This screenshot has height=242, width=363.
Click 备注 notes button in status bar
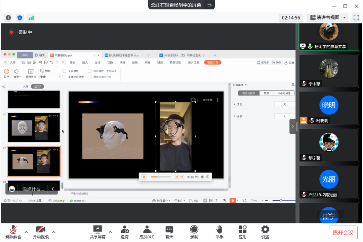click(179, 201)
